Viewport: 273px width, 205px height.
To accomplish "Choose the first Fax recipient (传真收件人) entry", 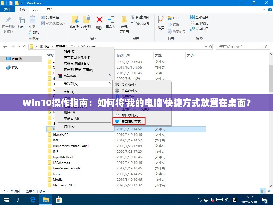I will [142, 85].
